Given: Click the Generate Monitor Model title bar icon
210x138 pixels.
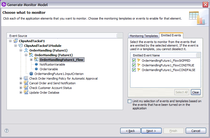Looking at the screenshot, I should (x=4, y=4).
